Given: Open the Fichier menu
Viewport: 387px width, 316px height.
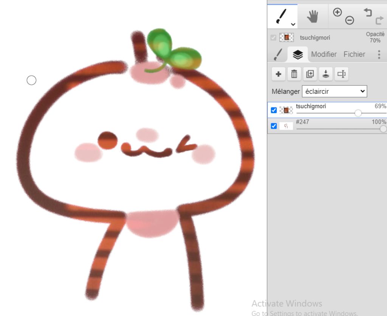Looking at the screenshot, I should pyautogui.click(x=354, y=54).
